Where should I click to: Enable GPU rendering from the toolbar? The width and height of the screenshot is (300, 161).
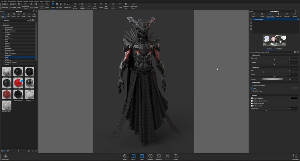click(x=31, y=6)
